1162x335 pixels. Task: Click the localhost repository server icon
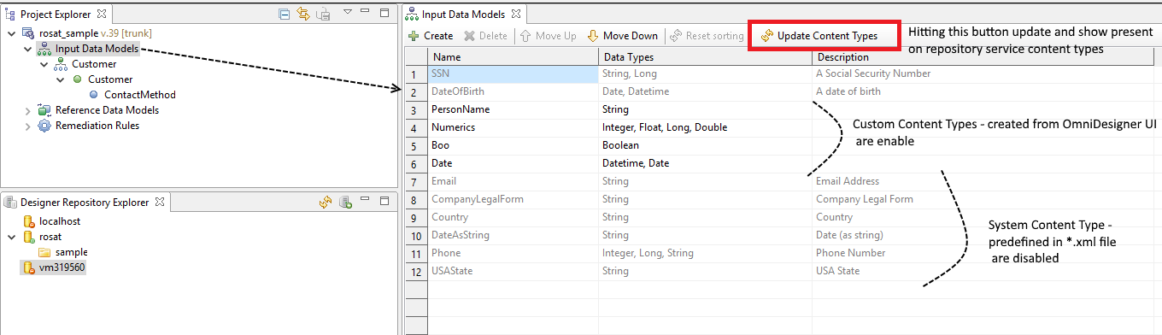tap(29, 220)
